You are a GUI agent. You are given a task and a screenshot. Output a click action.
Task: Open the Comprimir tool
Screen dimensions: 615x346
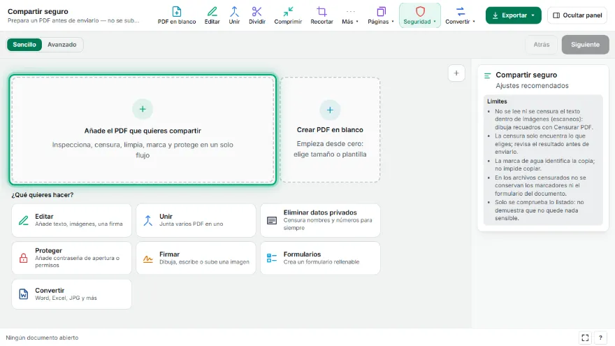point(288,15)
